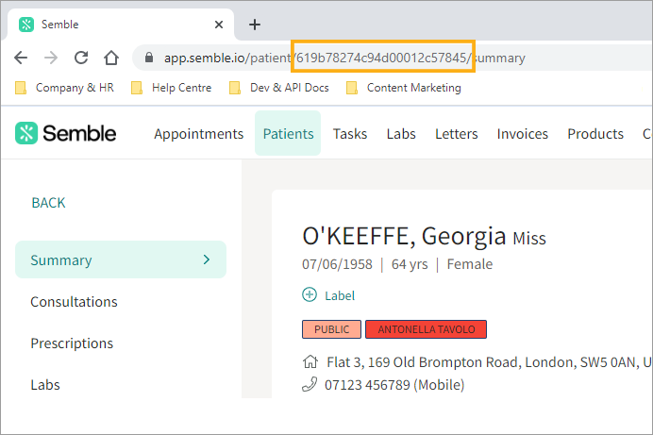Open the Products menu
The image size is (653, 435).
coord(595,134)
